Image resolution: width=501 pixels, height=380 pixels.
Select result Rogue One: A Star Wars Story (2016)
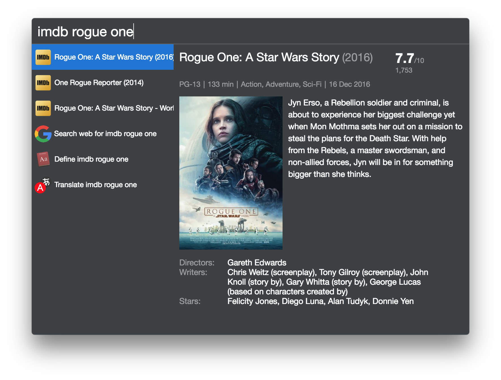(103, 57)
